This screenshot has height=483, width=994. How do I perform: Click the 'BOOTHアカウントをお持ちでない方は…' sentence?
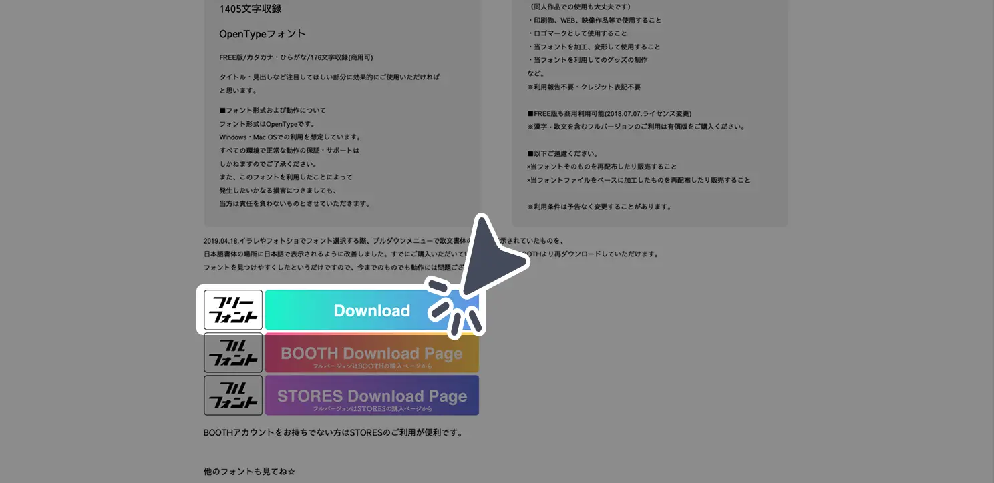pyautogui.click(x=333, y=432)
